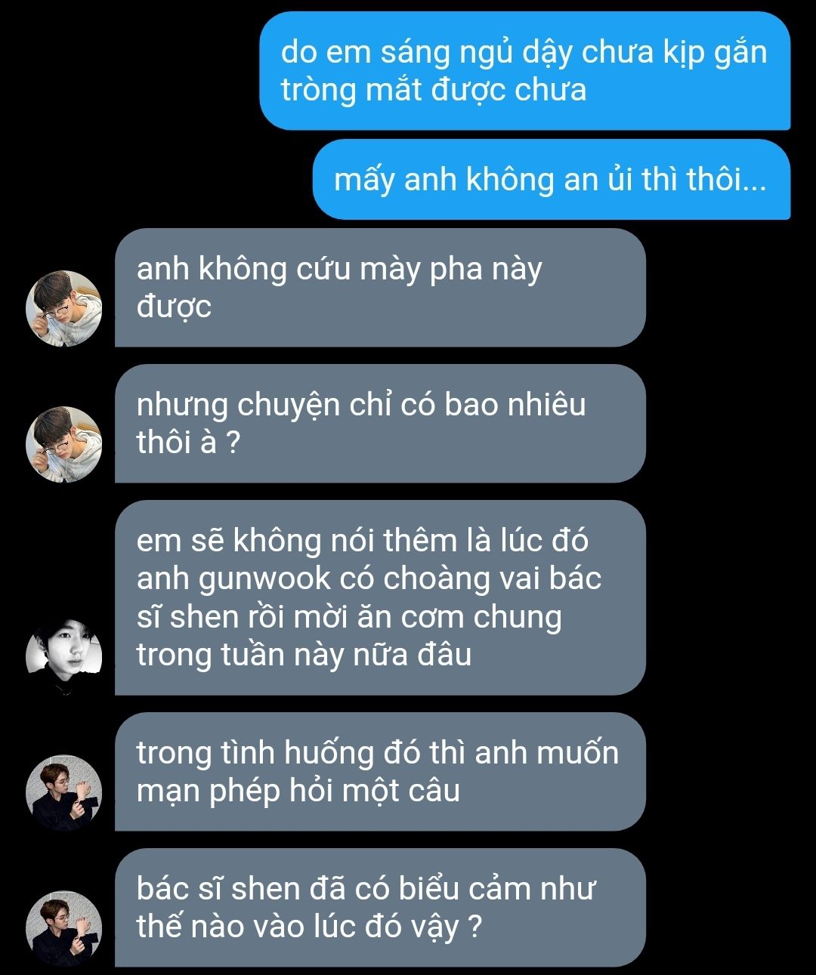Open the black-and-white profile avatar
Screen dimensions: 816x975
(x=64, y=656)
